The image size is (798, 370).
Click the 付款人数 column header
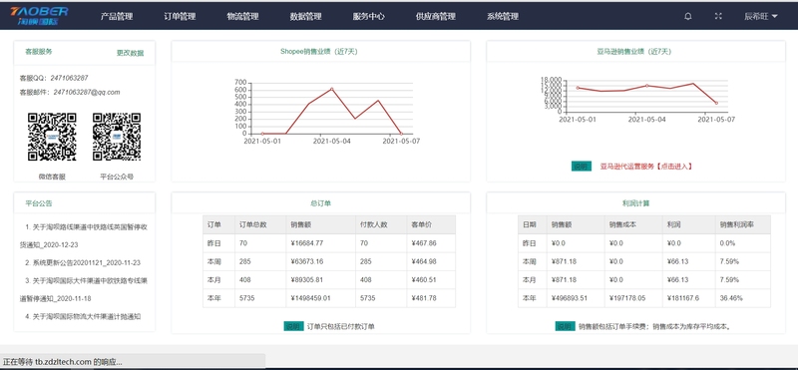(x=381, y=224)
